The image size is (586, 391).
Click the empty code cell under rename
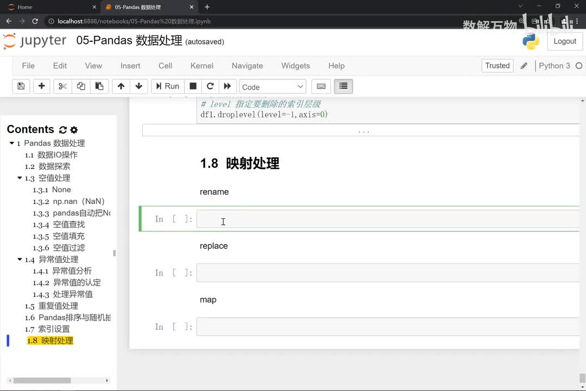388,219
